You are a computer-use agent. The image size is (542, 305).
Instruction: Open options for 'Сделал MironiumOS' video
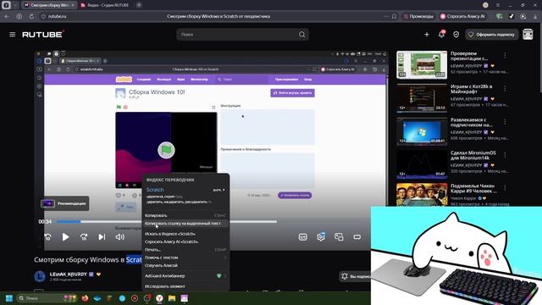coord(505,154)
